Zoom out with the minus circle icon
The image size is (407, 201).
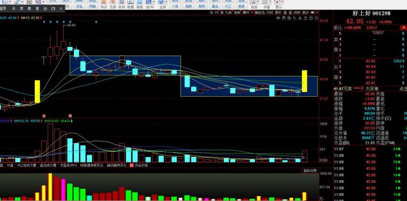coord(316,18)
